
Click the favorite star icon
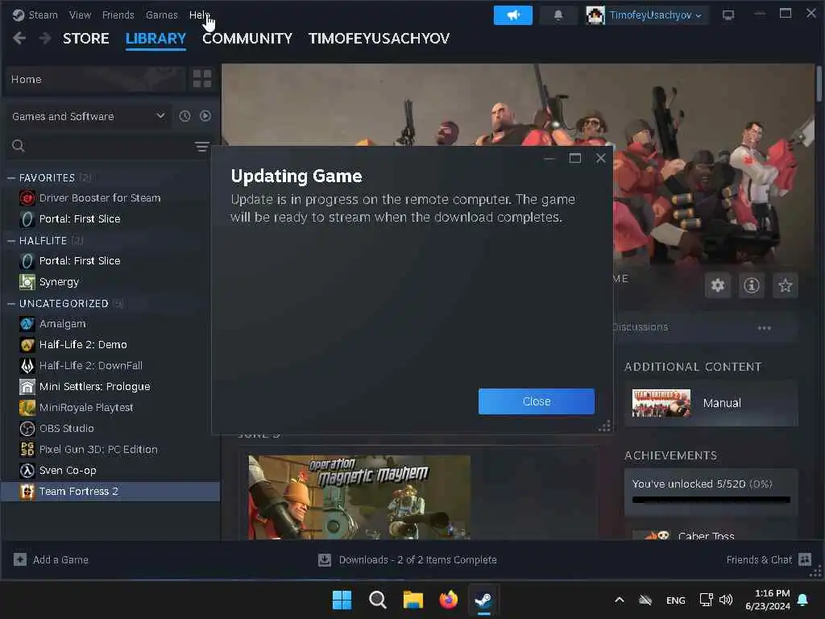coord(785,285)
